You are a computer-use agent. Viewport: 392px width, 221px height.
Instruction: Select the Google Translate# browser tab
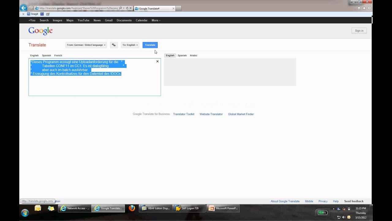[x=155, y=9]
